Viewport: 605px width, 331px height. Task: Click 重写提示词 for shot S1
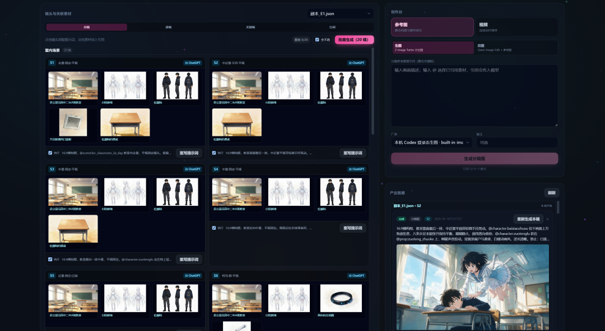tap(189, 153)
